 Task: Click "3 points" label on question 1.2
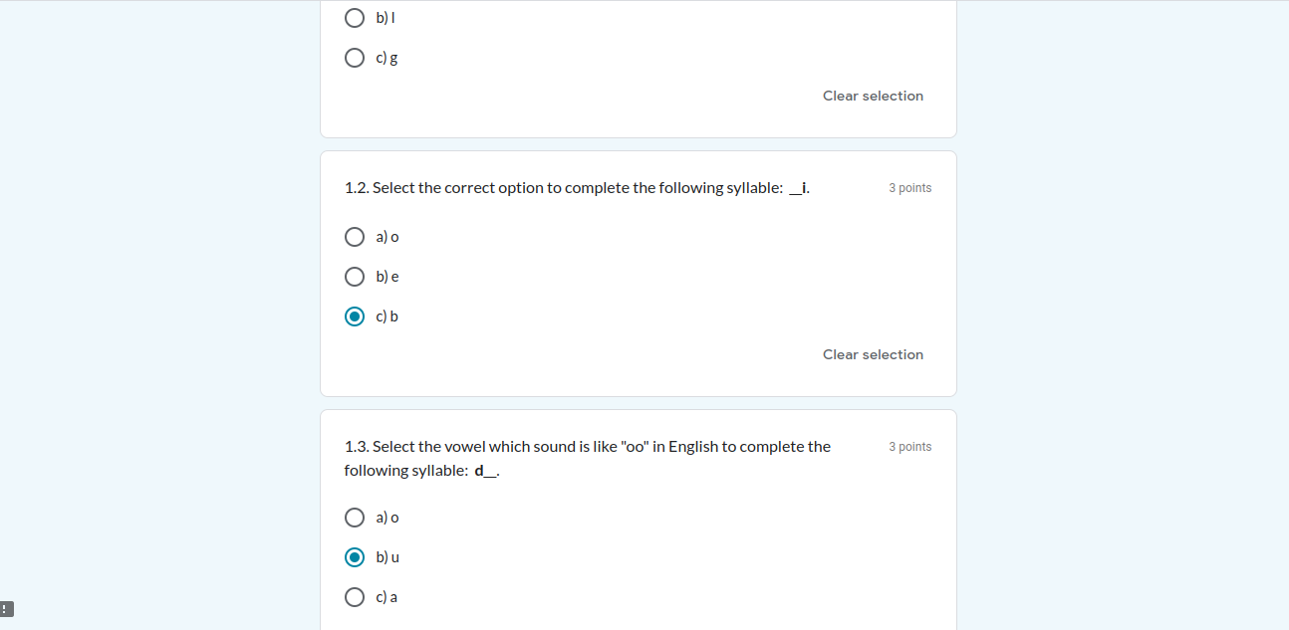click(x=909, y=188)
